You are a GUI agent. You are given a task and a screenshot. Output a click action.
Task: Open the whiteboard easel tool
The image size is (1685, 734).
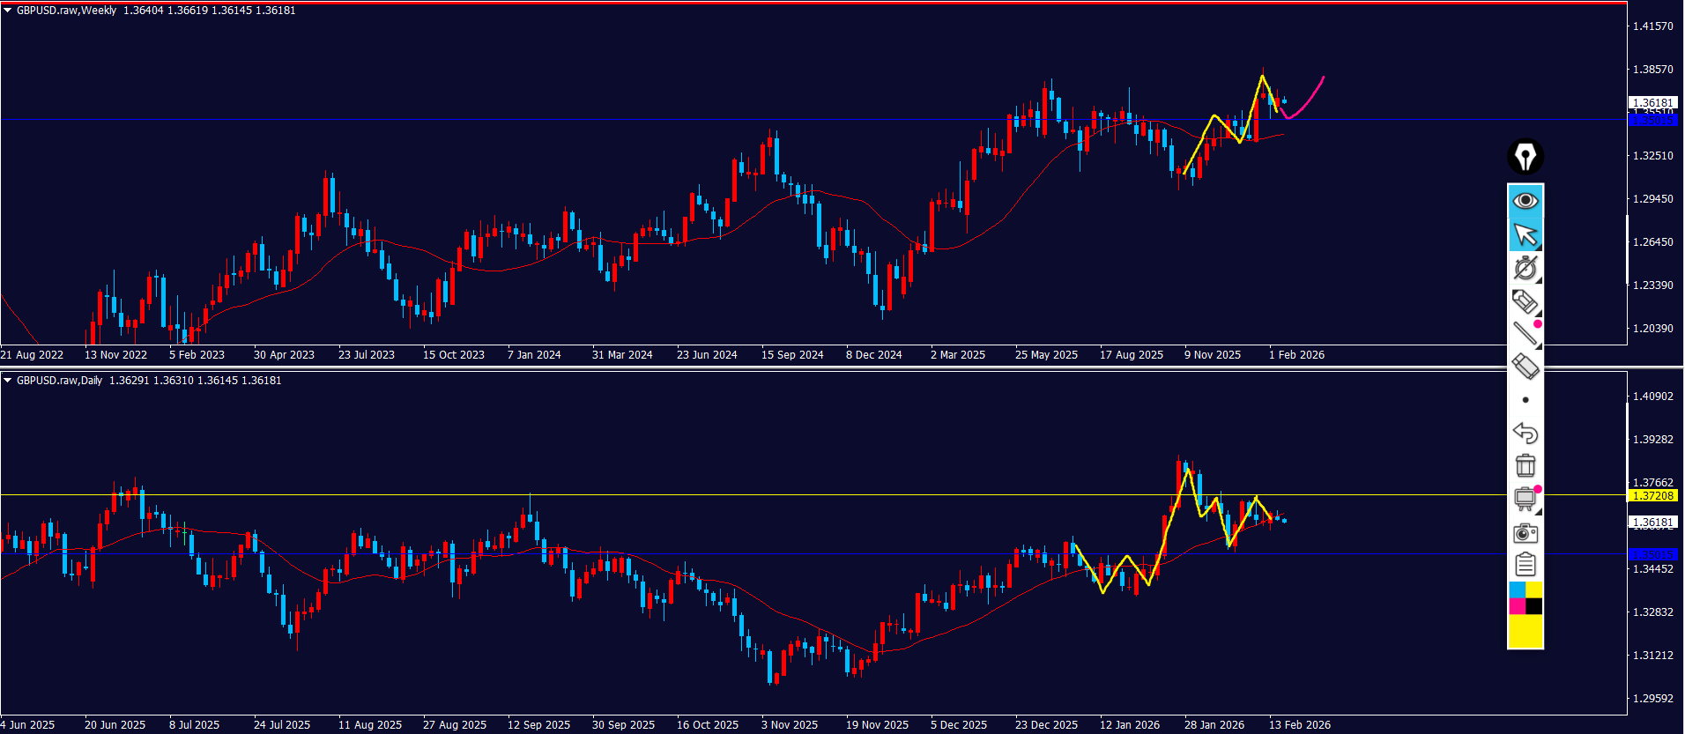(x=1525, y=499)
